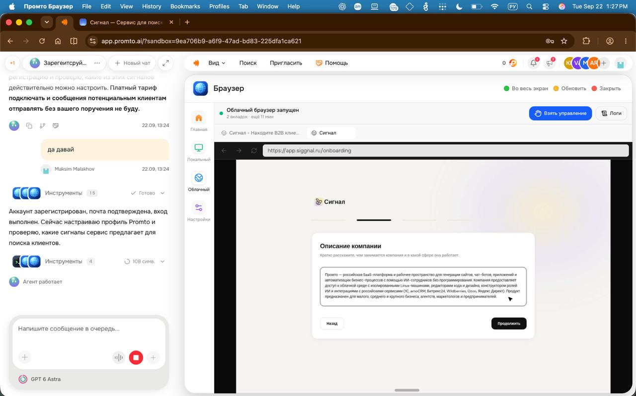Stop the running agent with red stop button
The height and width of the screenshot is (396, 636).
[x=136, y=357]
